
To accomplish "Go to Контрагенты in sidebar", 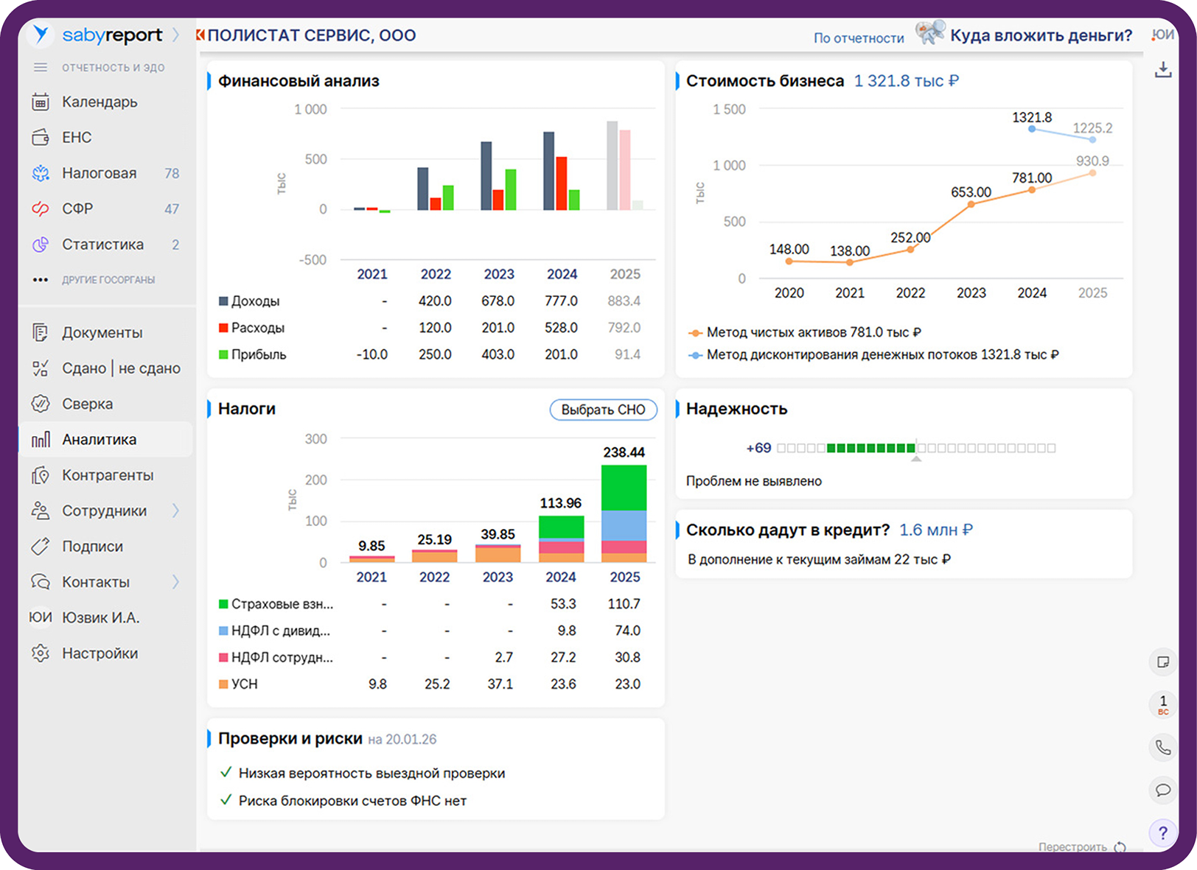I will pos(108,475).
